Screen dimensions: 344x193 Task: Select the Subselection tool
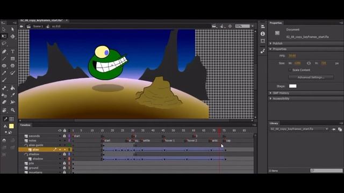pos(12,29)
